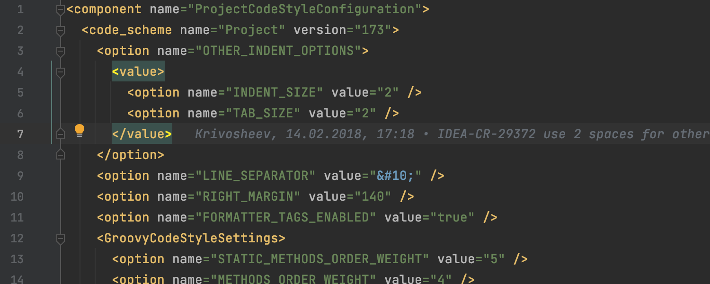The width and height of the screenshot is (710, 284).
Task: Click the fold end marker beside closing value tag
Action: 60,134
